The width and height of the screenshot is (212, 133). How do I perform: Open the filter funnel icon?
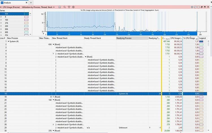click(x=69, y=7)
